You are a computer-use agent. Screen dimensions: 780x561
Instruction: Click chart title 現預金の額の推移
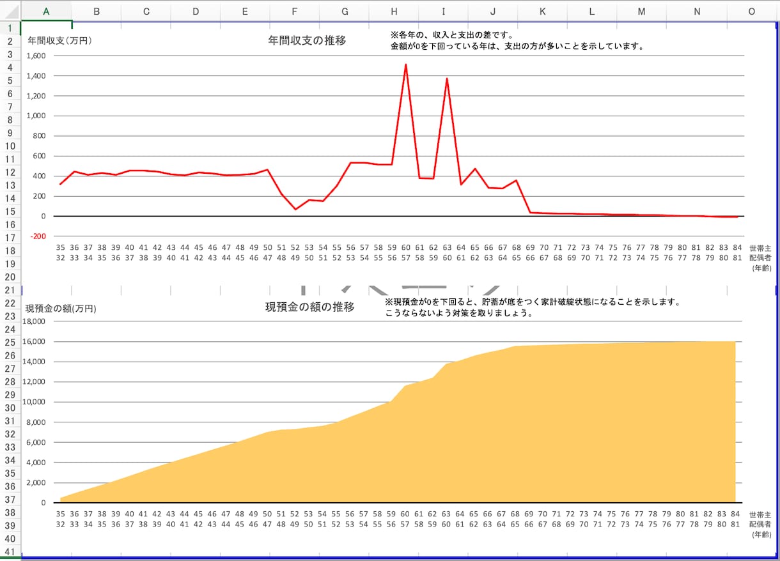point(310,307)
